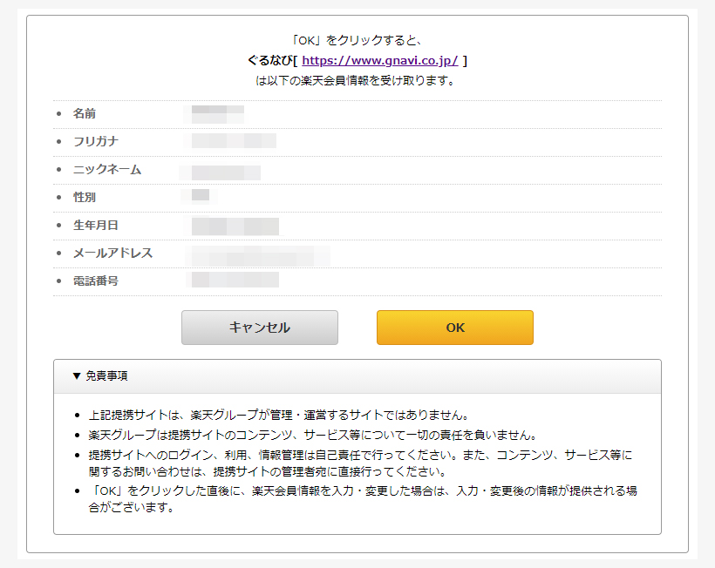This screenshot has width=715, height=568.
Task: Collapse the 免責事項 section header
Action: coord(357,376)
